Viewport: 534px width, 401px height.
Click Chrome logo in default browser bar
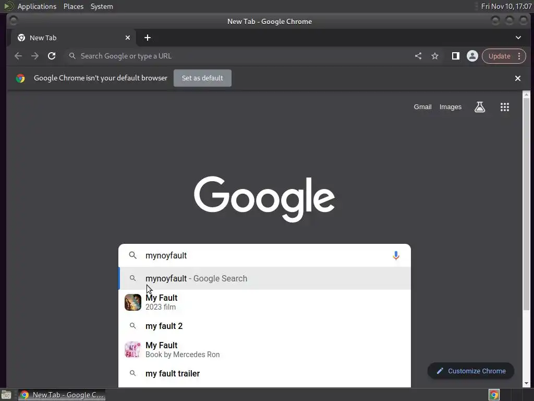(20, 78)
